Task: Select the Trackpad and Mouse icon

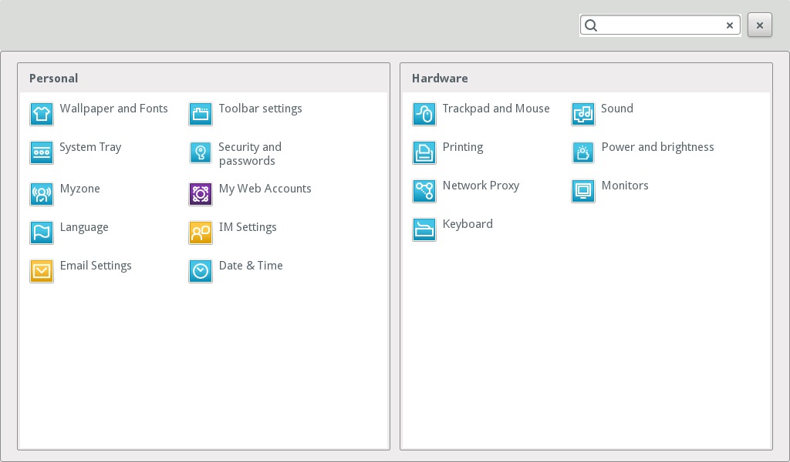Action: coord(424,114)
